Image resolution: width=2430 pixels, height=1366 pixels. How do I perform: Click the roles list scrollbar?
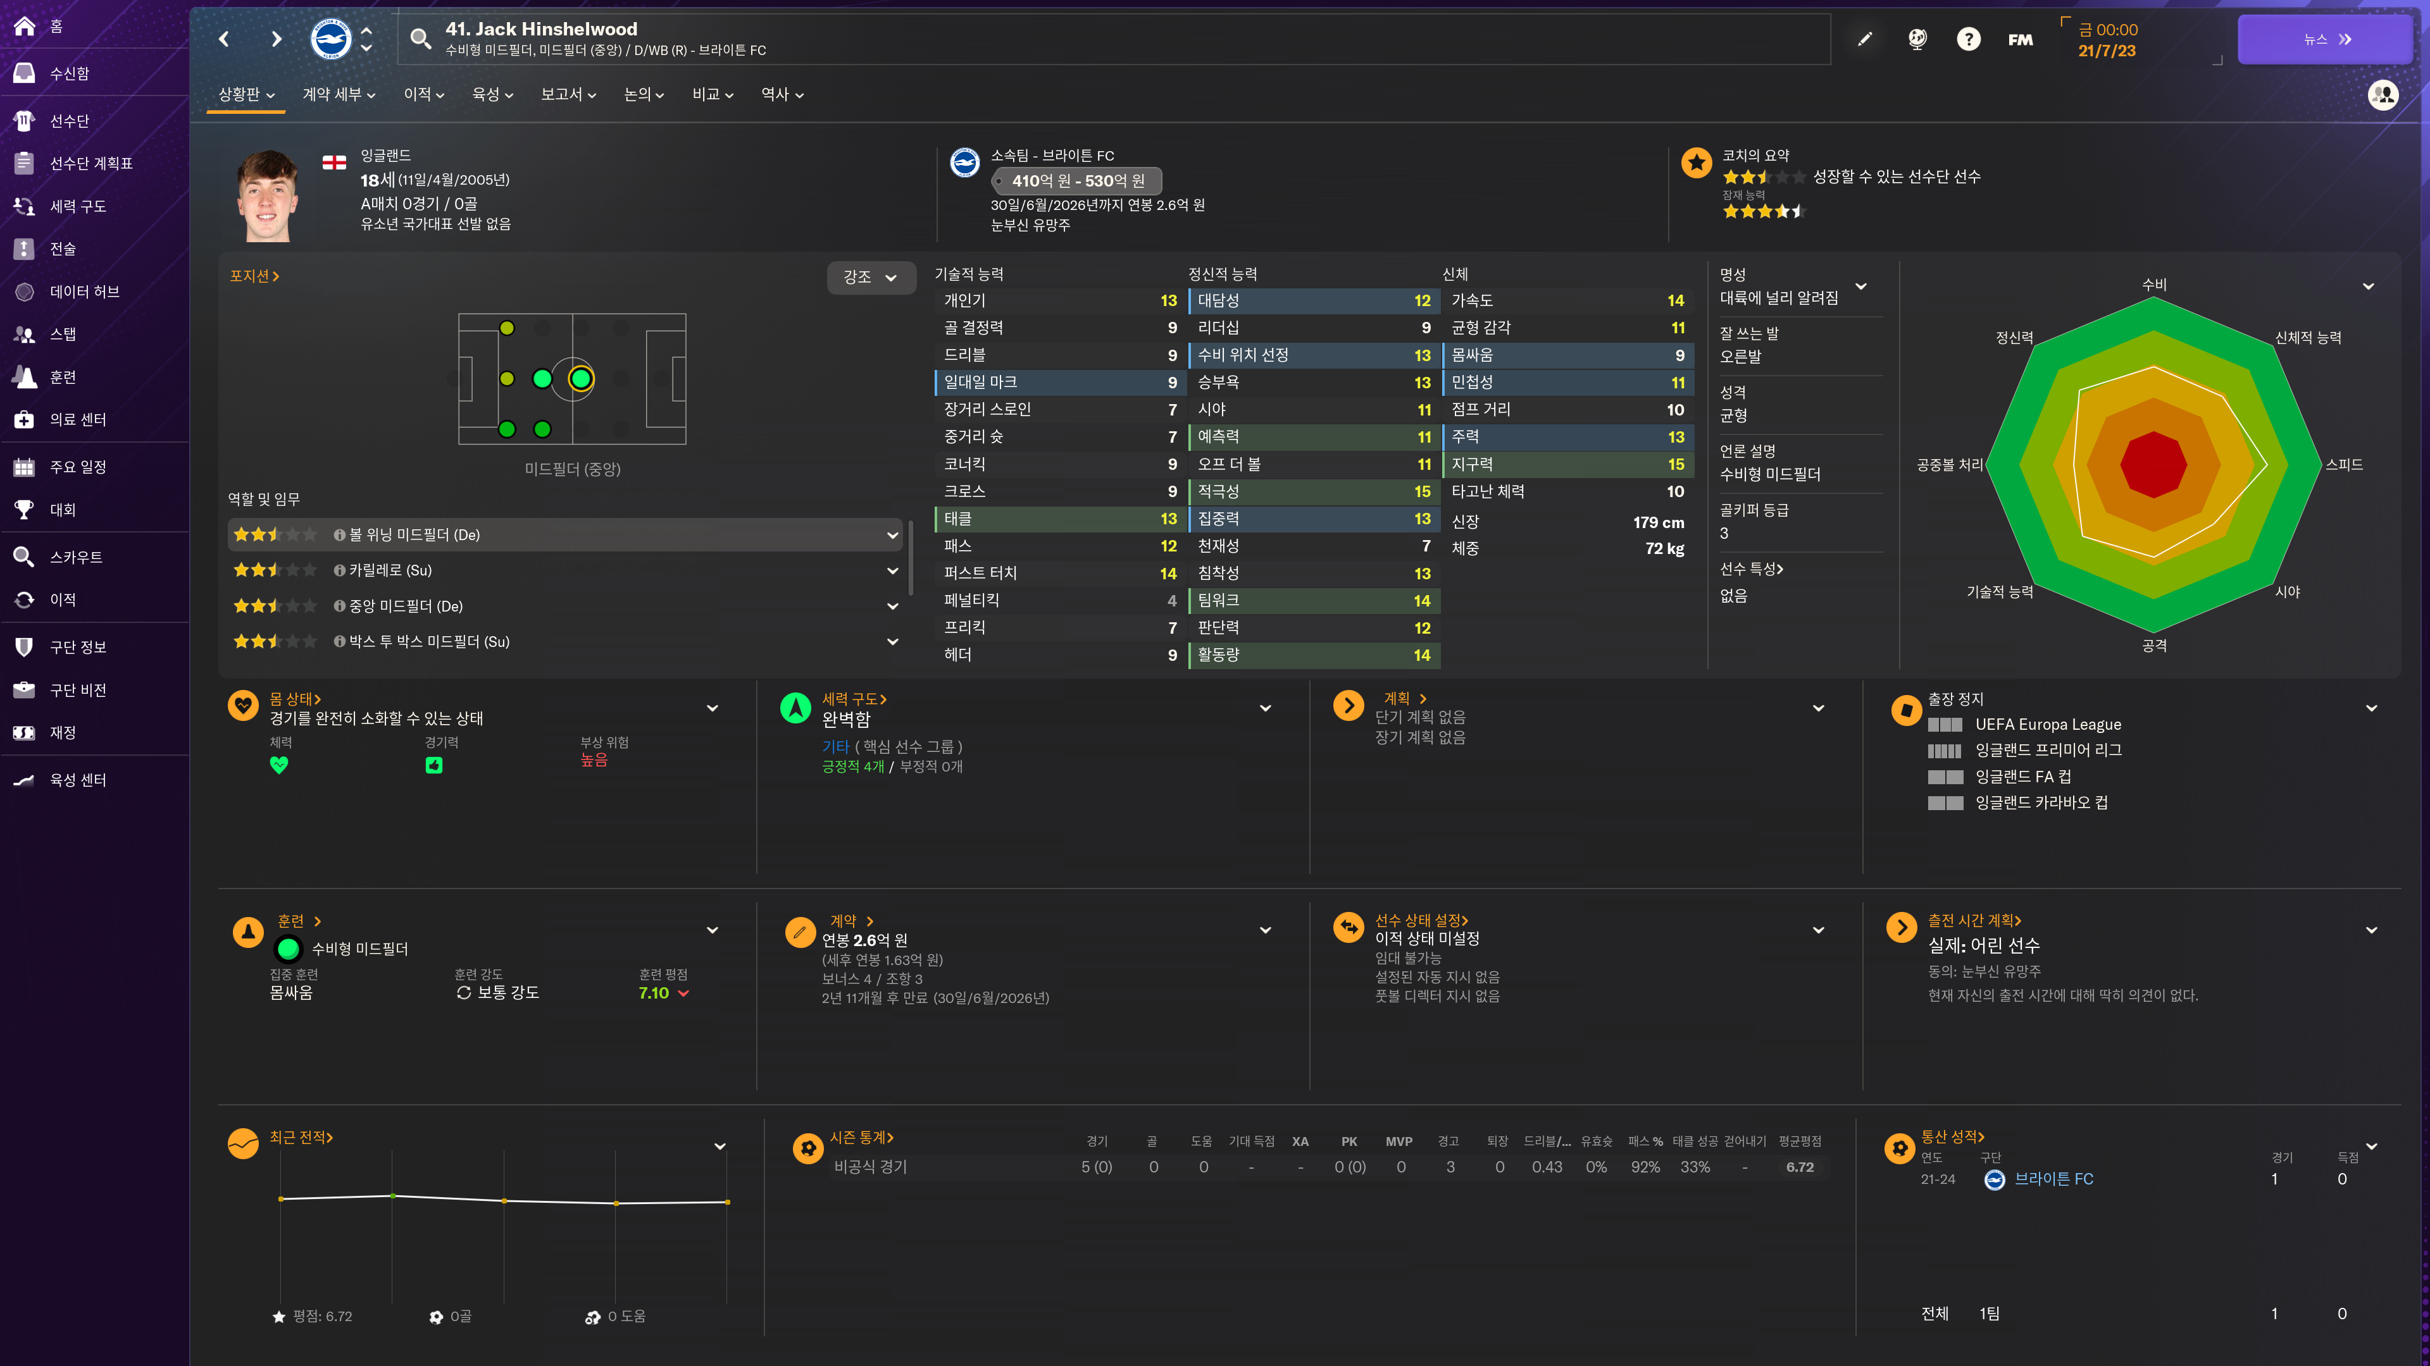911,557
